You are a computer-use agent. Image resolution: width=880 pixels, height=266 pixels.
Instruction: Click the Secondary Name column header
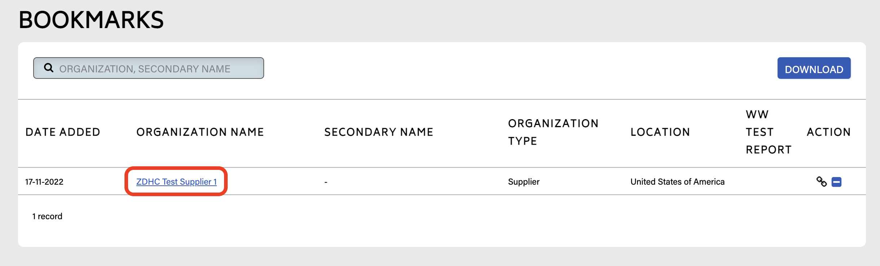[x=378, y=132]
